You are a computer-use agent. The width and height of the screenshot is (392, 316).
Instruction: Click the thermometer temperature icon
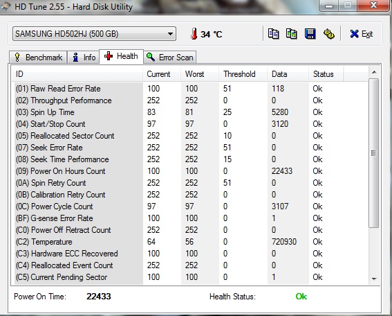click(194, 34)
